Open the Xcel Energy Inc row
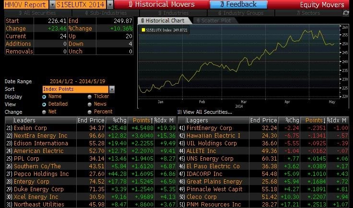This screenshot has width=353, height=208. pyautogui.click(x=91, y=197)
